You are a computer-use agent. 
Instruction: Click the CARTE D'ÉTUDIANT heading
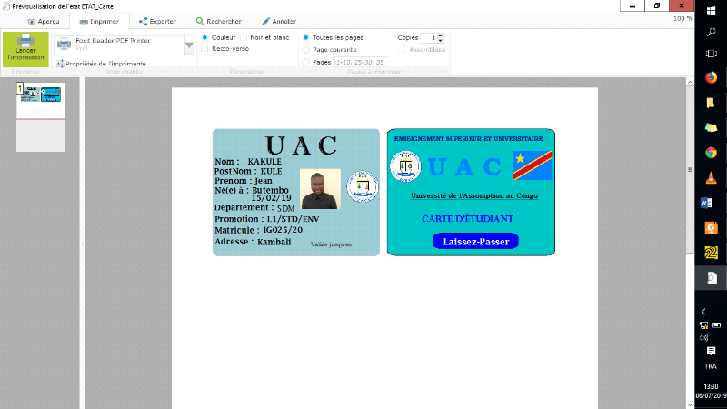[x=467, y=218]
